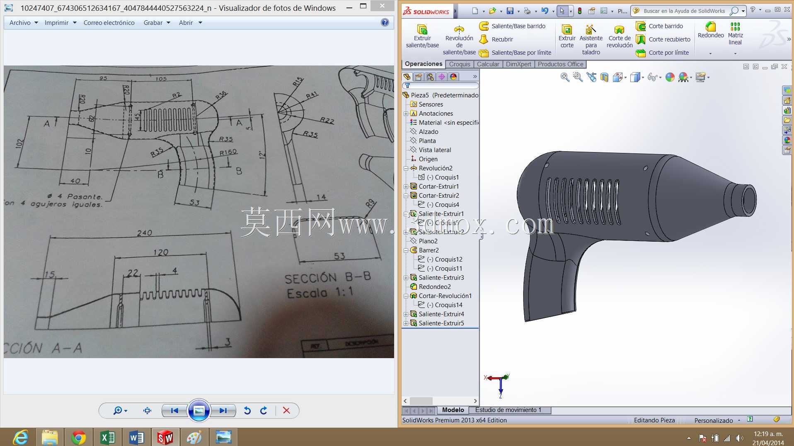Select Saliente/Base por límite
794x446 pixels.
click(x=515, y=53)
